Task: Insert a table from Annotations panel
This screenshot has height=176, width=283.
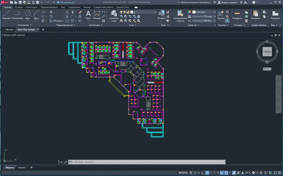Action: pyautogui.click(x=103, y=21)
